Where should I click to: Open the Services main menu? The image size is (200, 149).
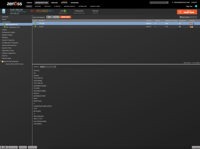tap(54, 3)
